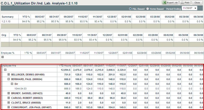Select the P&L Based radio option
The width and height of the screenshot is (204, 110).
click(x=130, y=9)
